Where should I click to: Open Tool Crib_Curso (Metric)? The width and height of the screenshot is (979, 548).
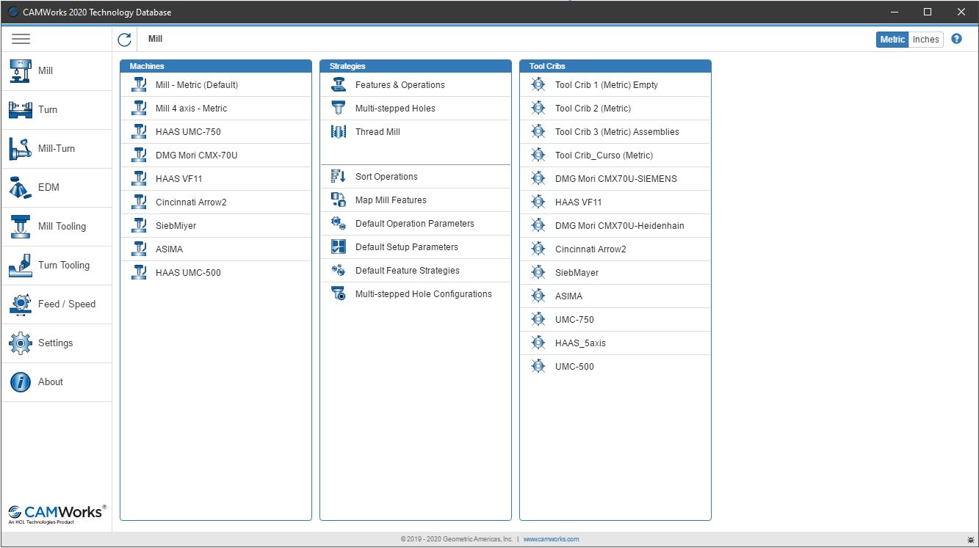coord(615,156)
